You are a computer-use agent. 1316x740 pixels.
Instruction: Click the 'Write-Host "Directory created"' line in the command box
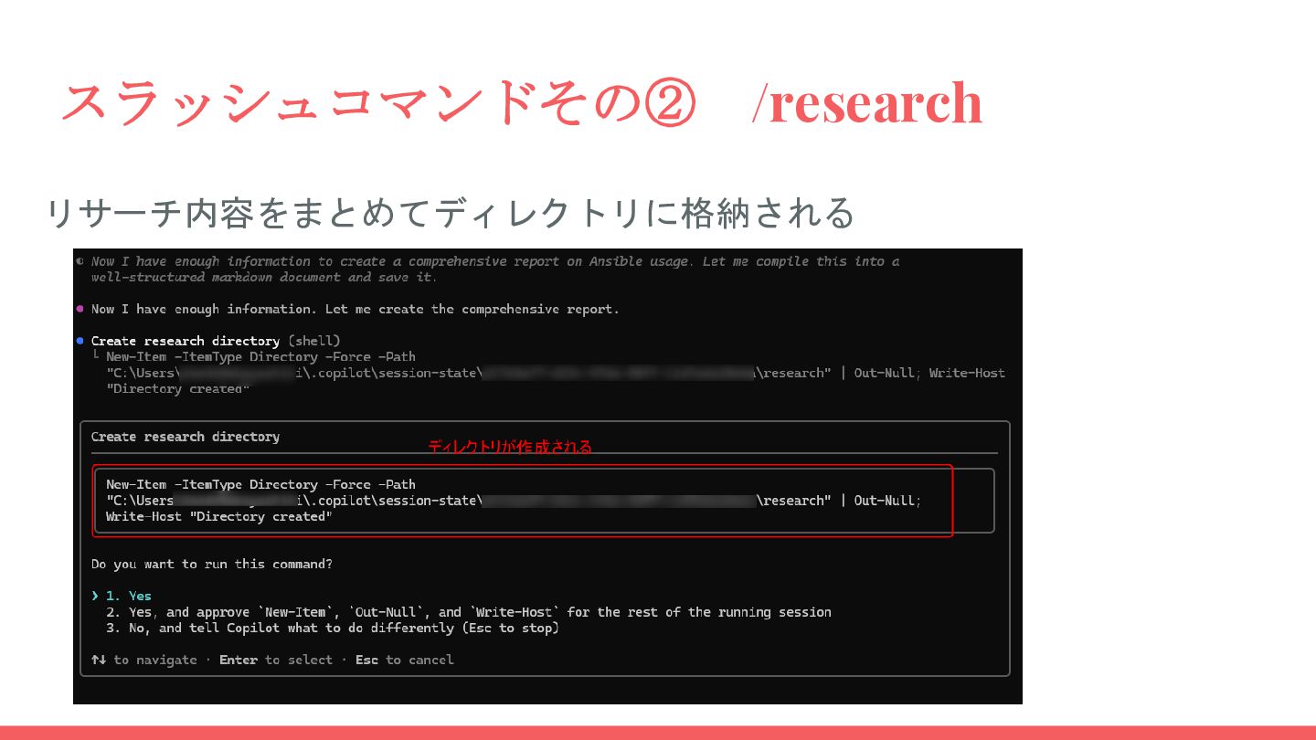point(219,516)
